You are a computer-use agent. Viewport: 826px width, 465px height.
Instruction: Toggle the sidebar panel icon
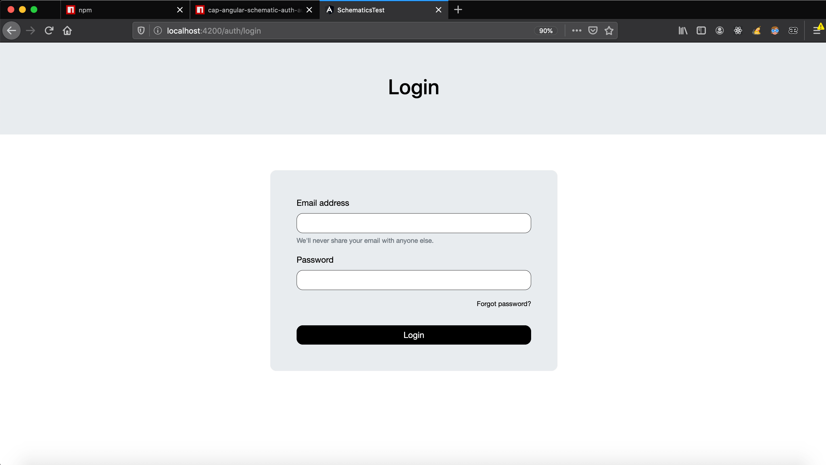[701, 31]
